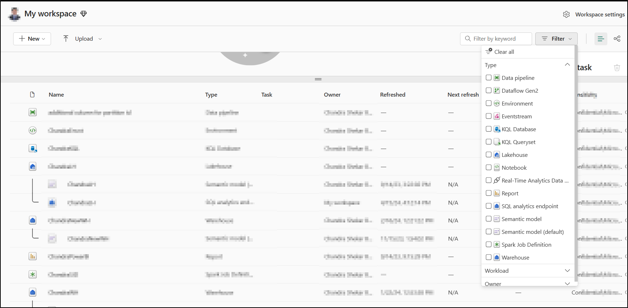Click the Real-Time Analytics Data icon in filter

497,180
